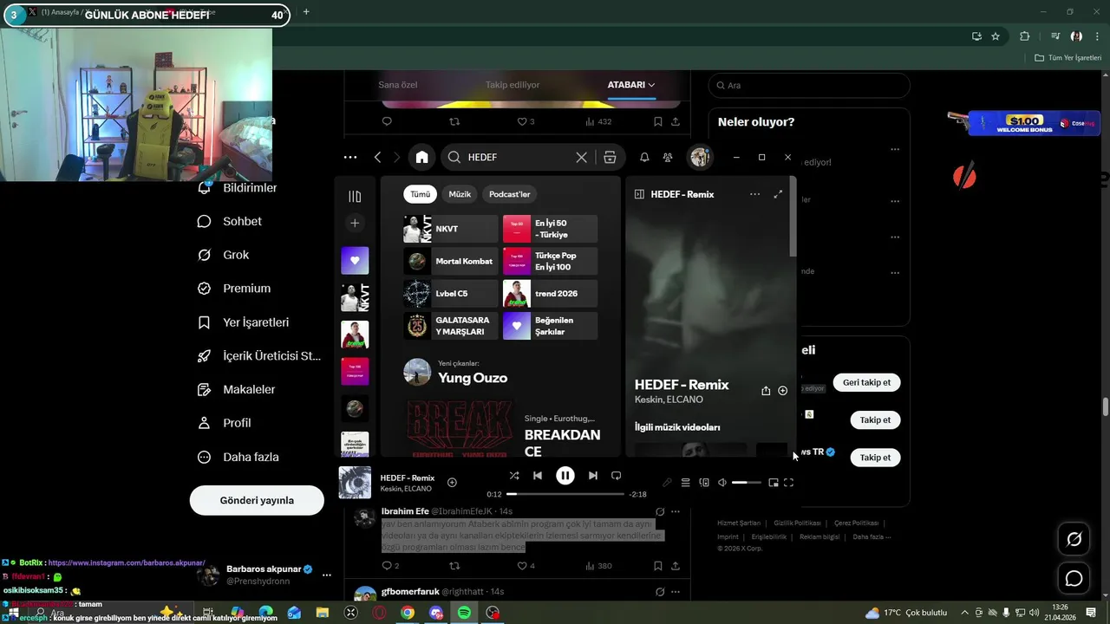
Task: Open Spotify three-dot main menu
Action: pyautogui.click(x=350, y=157)
